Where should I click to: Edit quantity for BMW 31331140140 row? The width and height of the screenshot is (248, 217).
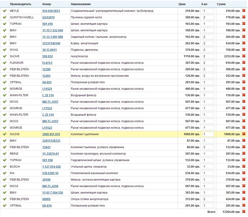[208, 43]
